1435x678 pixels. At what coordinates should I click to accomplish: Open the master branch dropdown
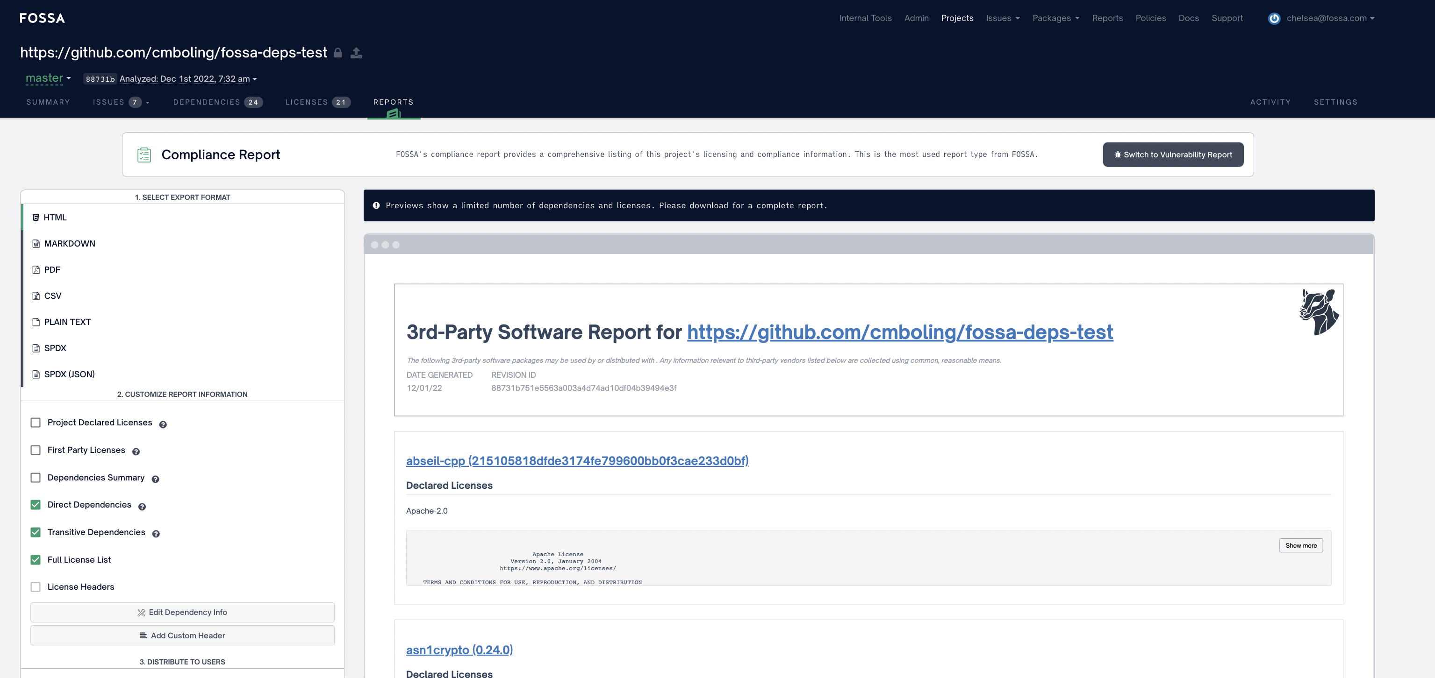tap(49, 78)
